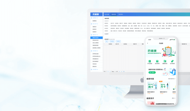The width and height of the screenshot is (190, 111).
Task: Expand the 统计分析 sidebar section
Action: tap(95, 24)
